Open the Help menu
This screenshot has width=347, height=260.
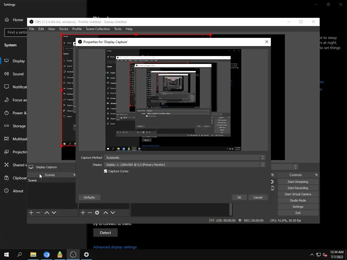(x=129, y=29)
